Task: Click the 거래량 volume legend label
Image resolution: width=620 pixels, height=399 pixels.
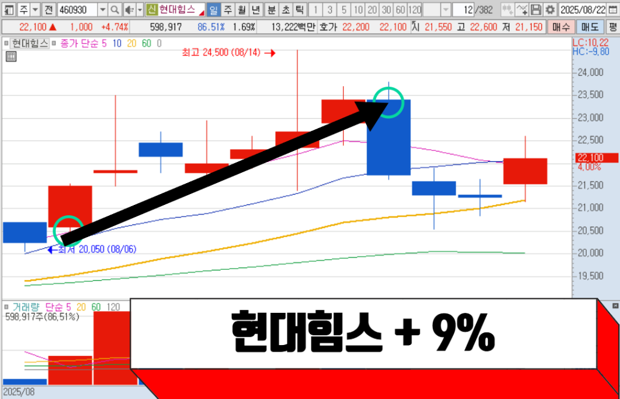Action: click(x=27, y=306)
